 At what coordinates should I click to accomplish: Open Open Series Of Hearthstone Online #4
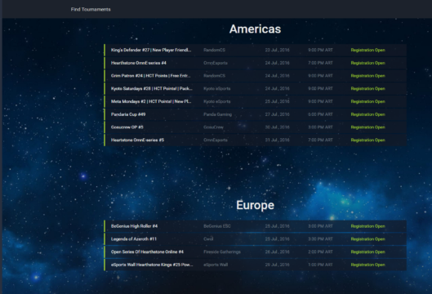(147, 252)
